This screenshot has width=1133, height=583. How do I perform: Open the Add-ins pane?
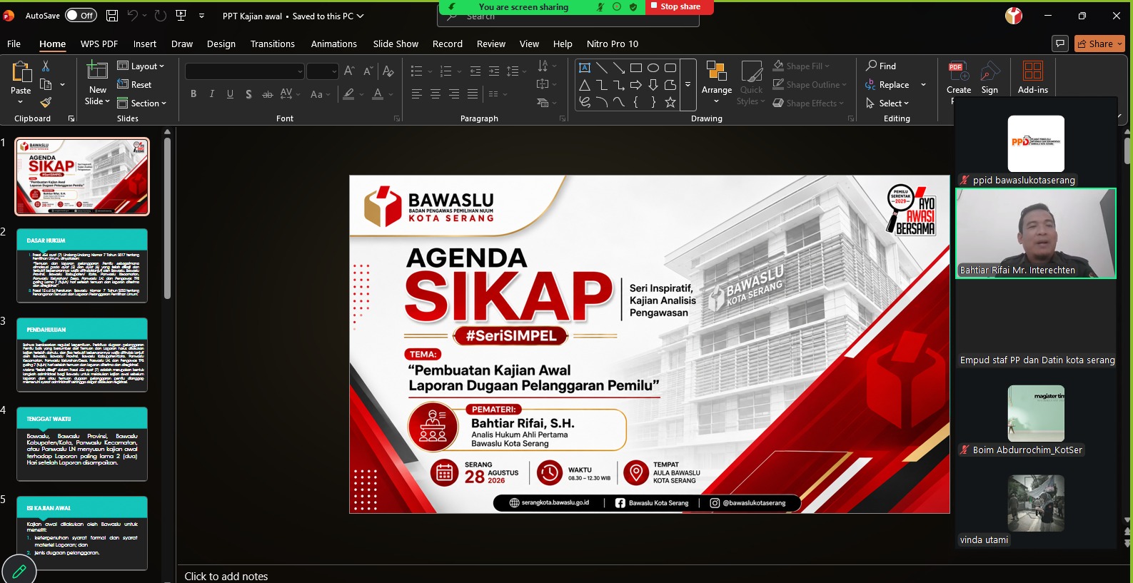coord(1033,78)
